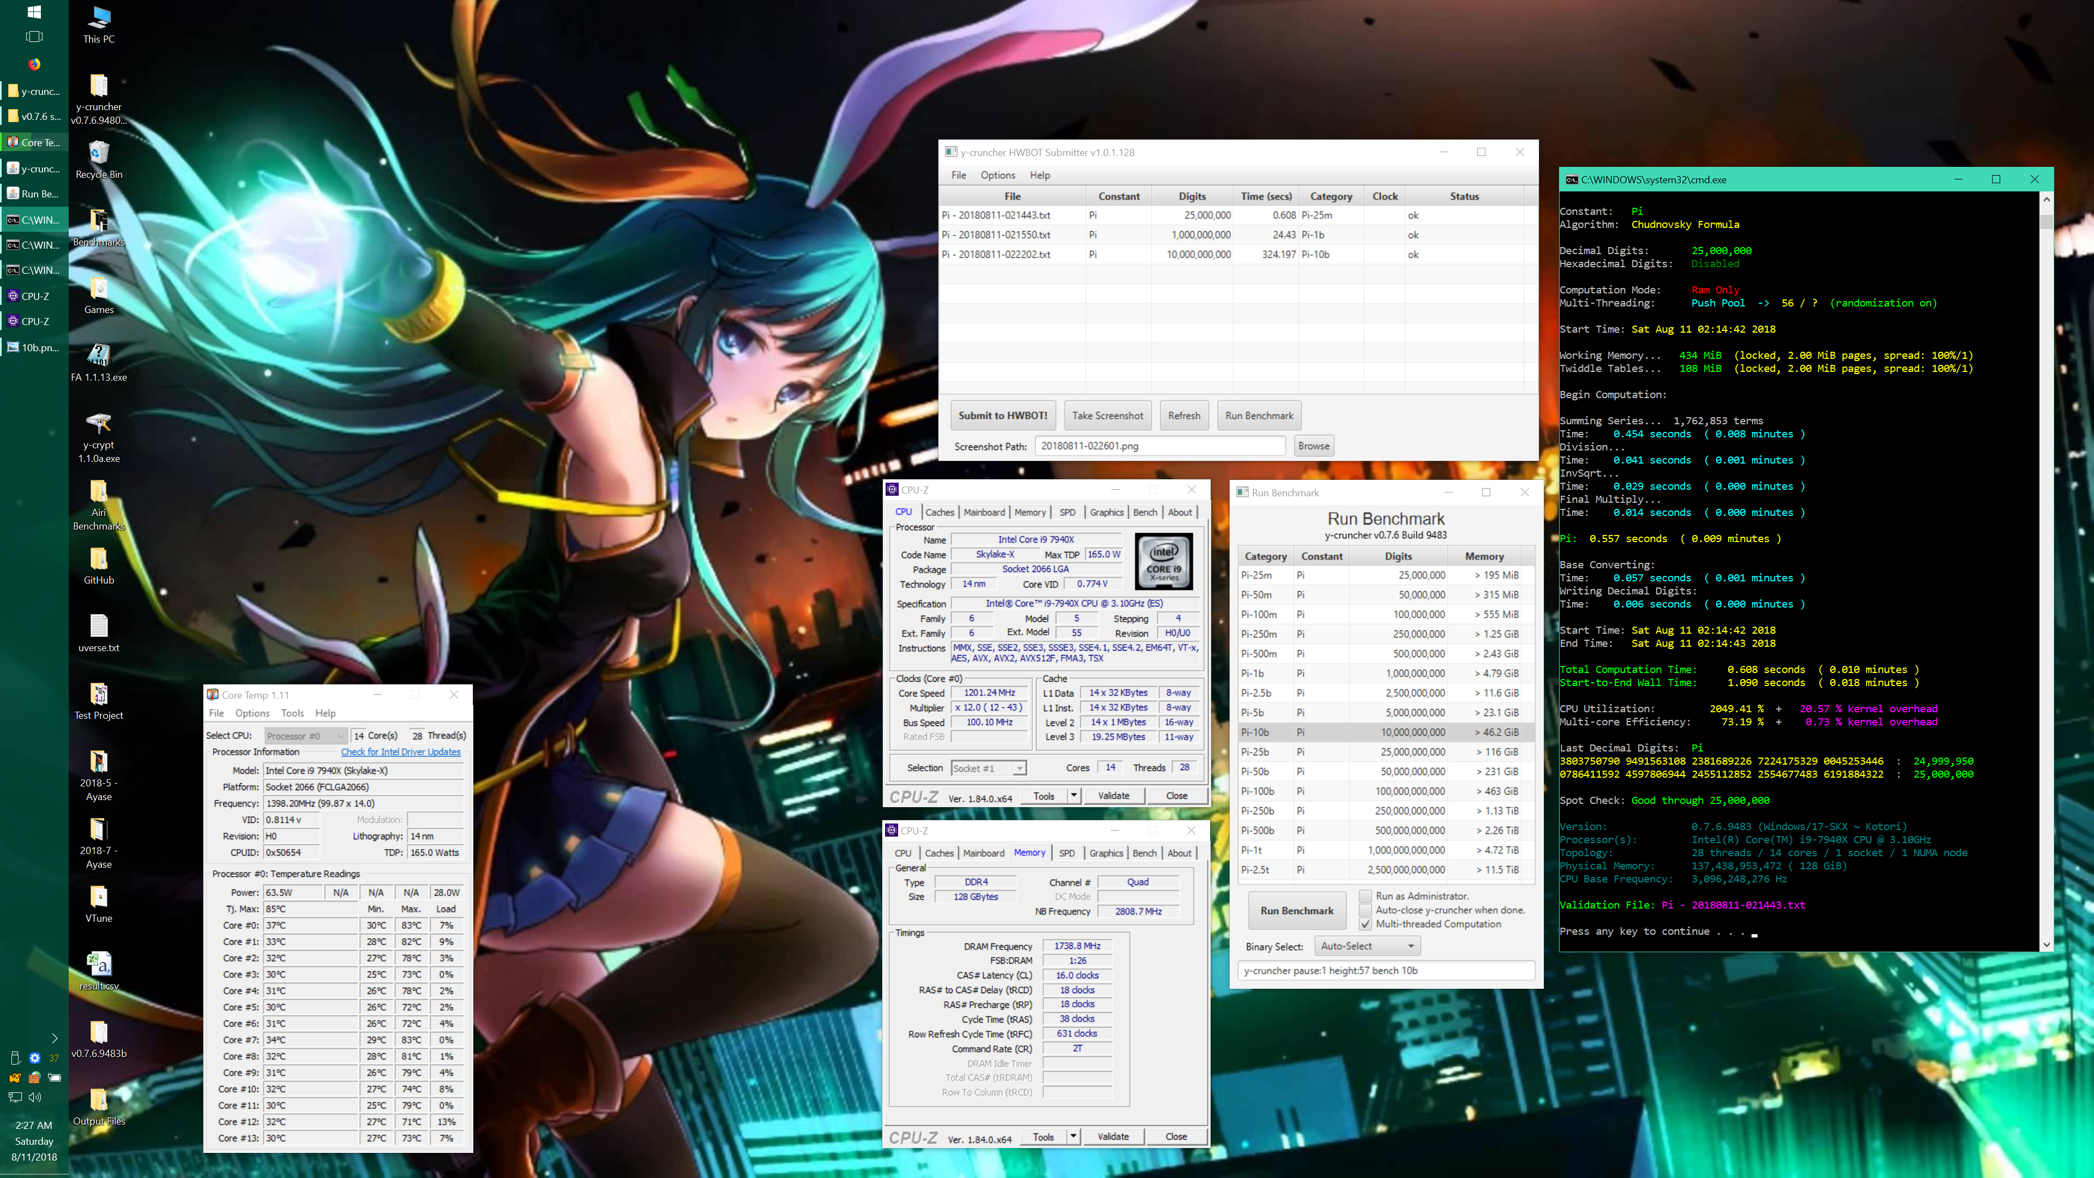2094x1178 pixels.
Task: Select Pi - 20180811-022202.txt result row
Action: (x=1231, y=255)
